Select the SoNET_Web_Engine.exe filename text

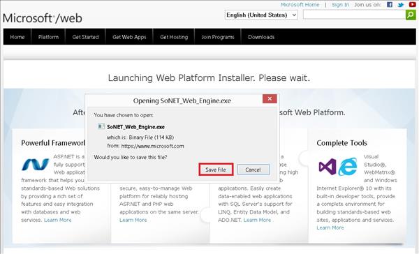pos(135,127)
